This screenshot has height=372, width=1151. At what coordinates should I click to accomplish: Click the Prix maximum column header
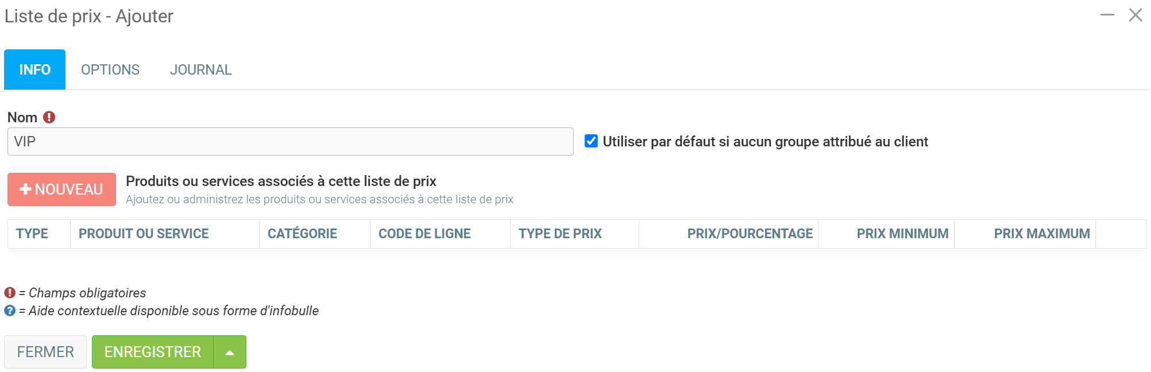[1041, 234]
